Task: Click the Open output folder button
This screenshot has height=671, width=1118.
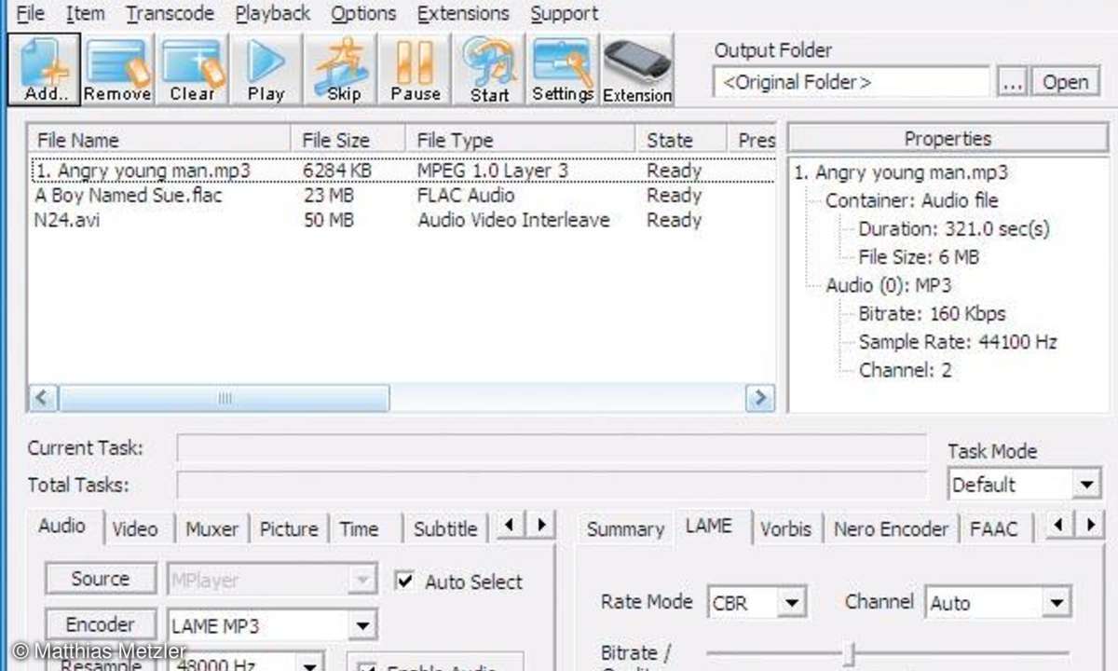Action: click(1065, 82)
